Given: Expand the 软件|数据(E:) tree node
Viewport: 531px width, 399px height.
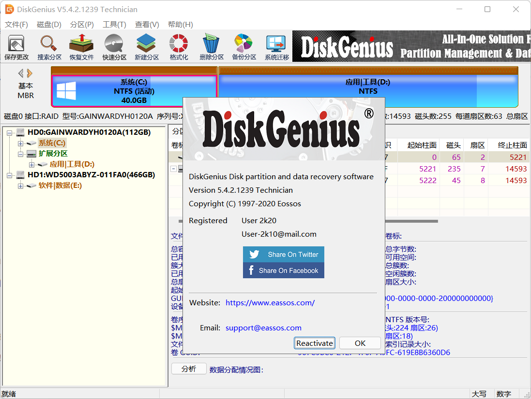Looking at the screenshot, I should tap(21, 186).
